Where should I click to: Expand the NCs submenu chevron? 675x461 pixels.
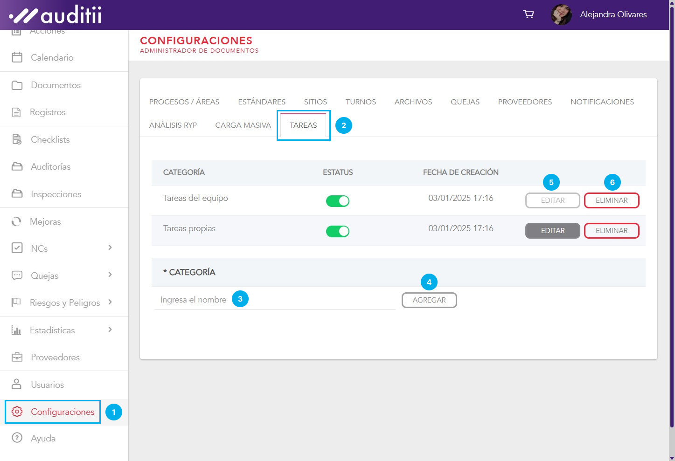(110, 248)
